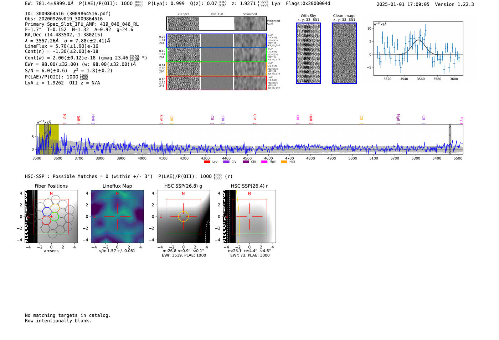Click the Smoothed column heading
The height and width of the screenshot is (340, 499).
tap(249, 14)
